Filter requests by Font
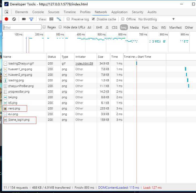This screenshot has height=193, width=196. coord(145,28)
